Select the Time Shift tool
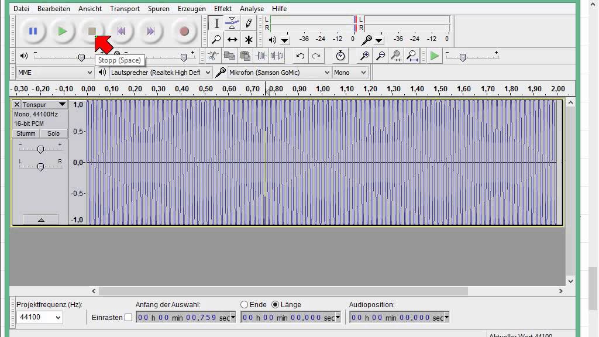Image resolution: width=599 pixels, height=337 pixels. (232, 39)
